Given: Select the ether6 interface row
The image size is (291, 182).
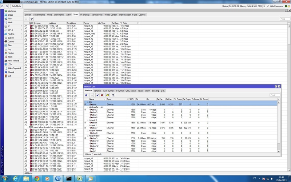Looking at the screenshot, I should coord(181,123).
